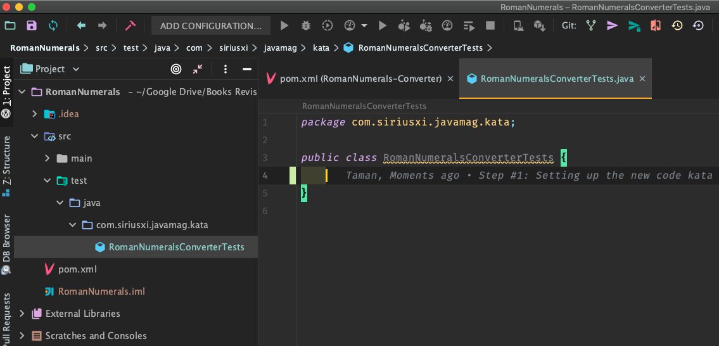The width and height of the screenshot is (719, 346).
Task: Close the RomanNumeralsConverterTests.java tab
Action: [642, 79]
